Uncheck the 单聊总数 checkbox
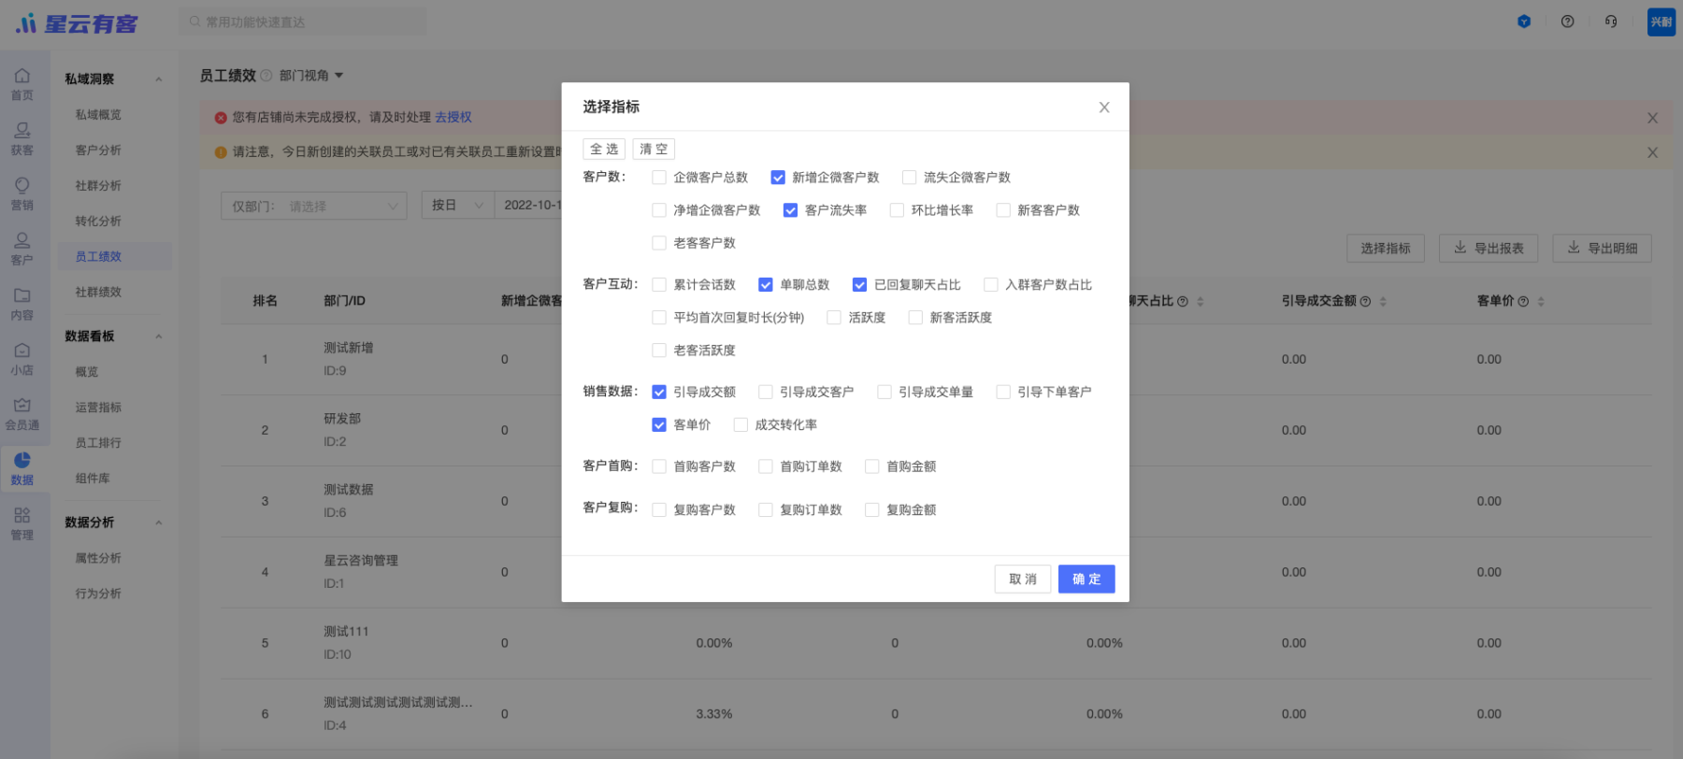Screen dimensions: 1683x759 pos(766,285)
